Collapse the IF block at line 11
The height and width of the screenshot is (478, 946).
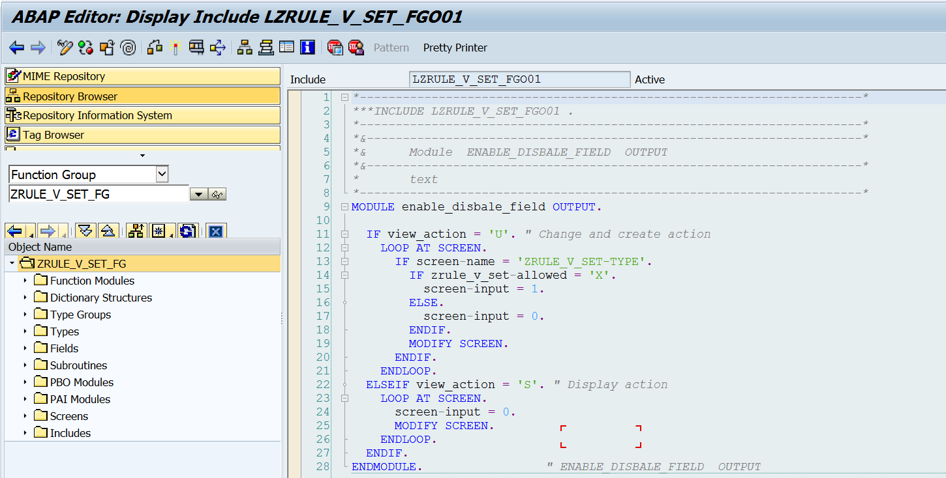344,234
